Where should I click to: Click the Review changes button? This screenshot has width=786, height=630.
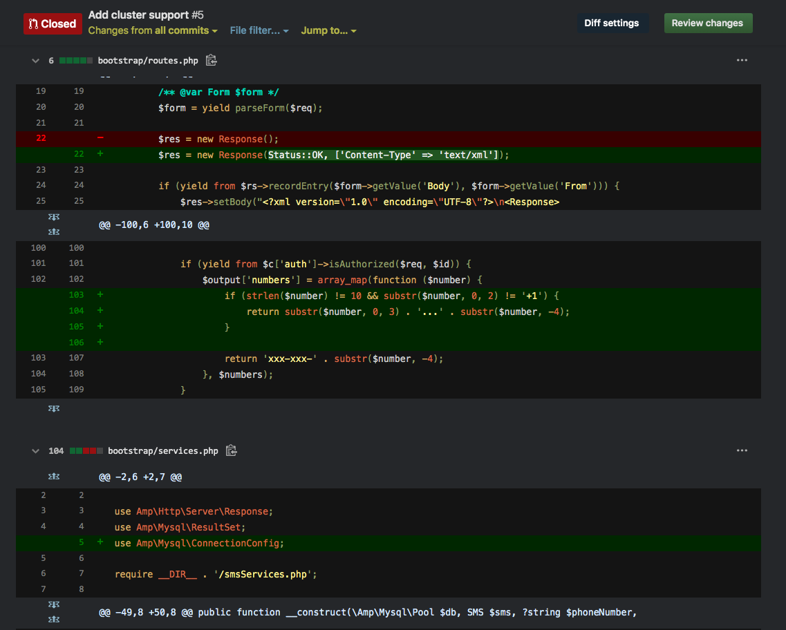708,23
